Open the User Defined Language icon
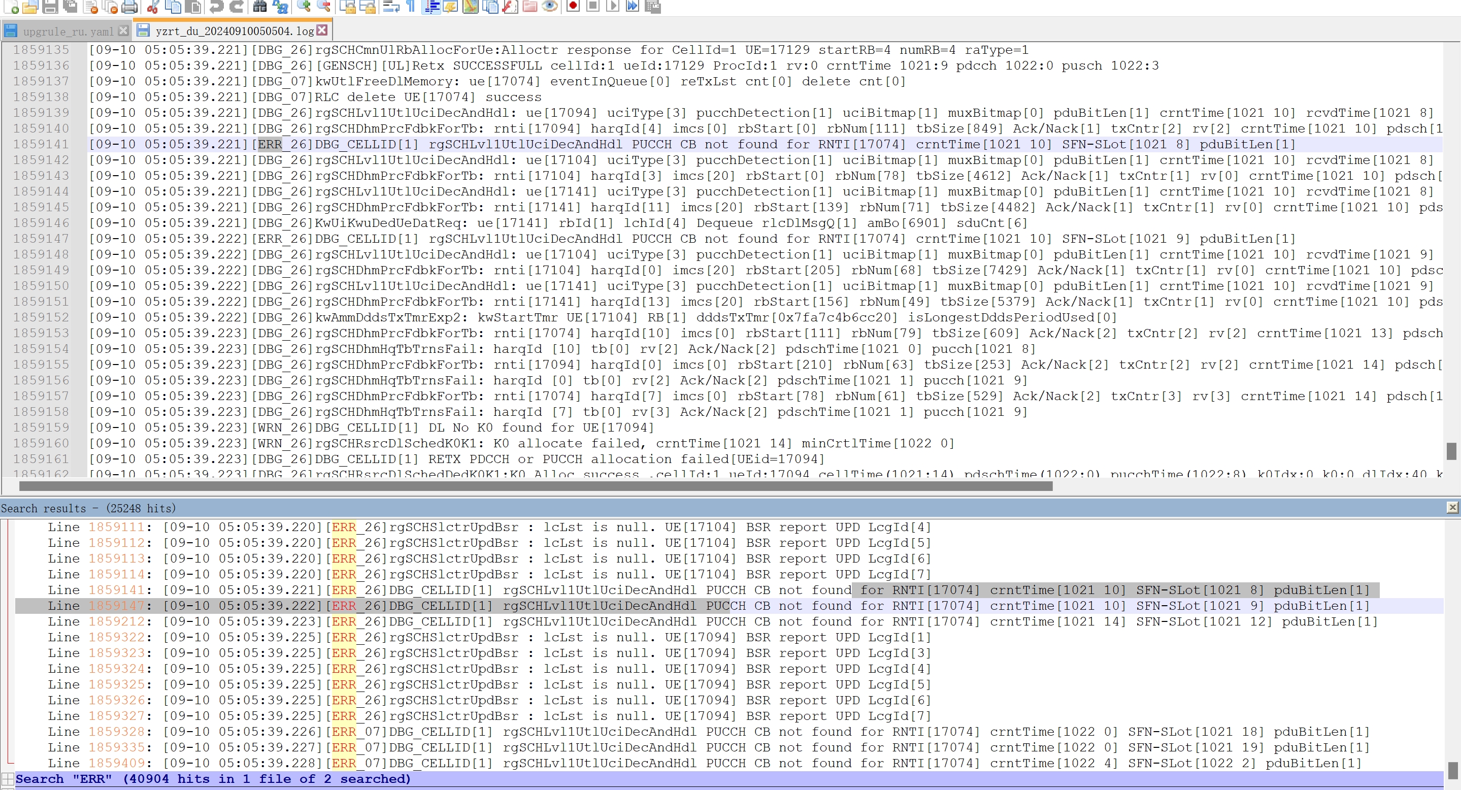This screenshot has width=1461, height=790. click(451, 7)
